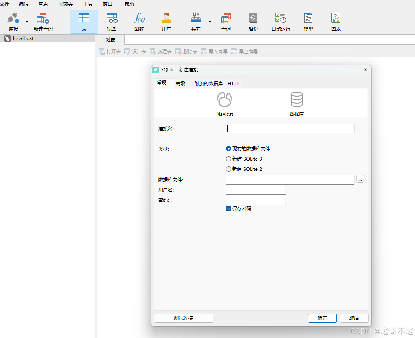Focus the 密码 input field
Image resolution: width=415 pixels, height=338 pixels.
click(256, 200)
